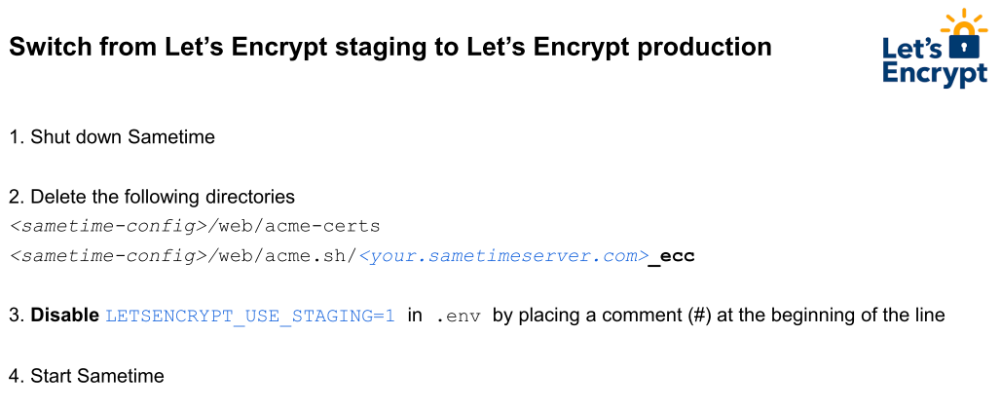Click the .env filename text
This screenshot has height=410, width=1001.
tap(457, 317)
